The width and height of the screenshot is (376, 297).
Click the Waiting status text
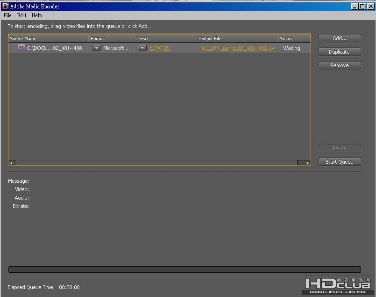point(291,48)
